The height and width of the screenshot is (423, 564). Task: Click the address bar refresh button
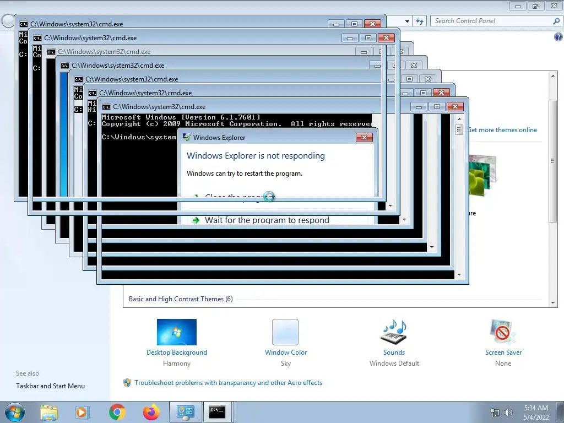[x=419, y=21]
